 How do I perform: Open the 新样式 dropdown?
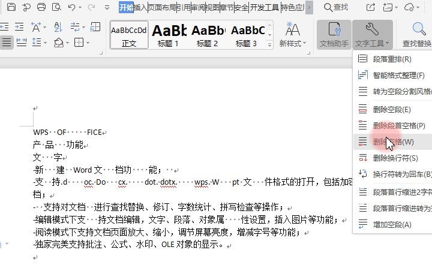[293, 35]
